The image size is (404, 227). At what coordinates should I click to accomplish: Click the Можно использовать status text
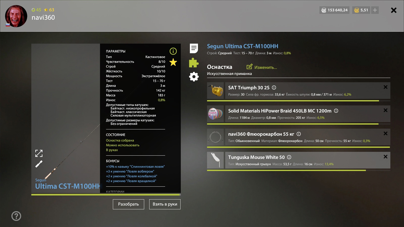(x=123, y=145)
